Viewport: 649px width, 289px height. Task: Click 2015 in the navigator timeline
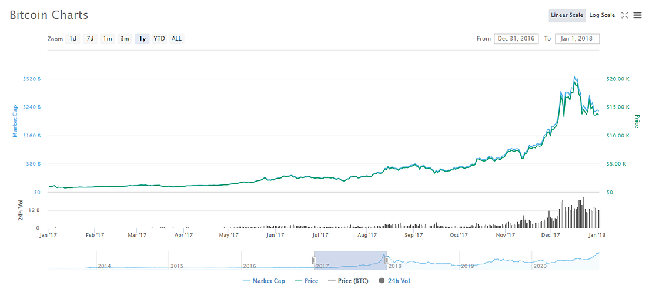177,266
